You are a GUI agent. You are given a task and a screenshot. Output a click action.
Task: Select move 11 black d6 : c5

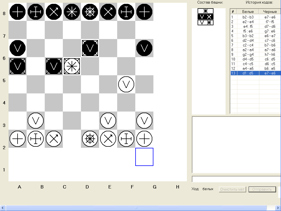270,64
